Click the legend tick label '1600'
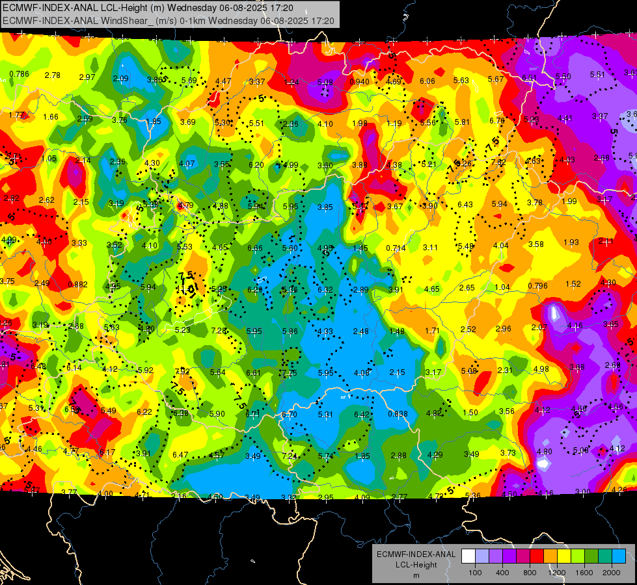637x585 pixels. pyautogui.click(x=584, y=573)
